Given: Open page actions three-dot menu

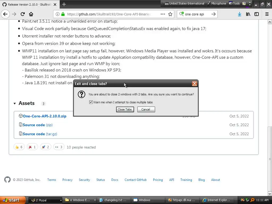Looking at the screenshot, I should (x=163, y=14).
